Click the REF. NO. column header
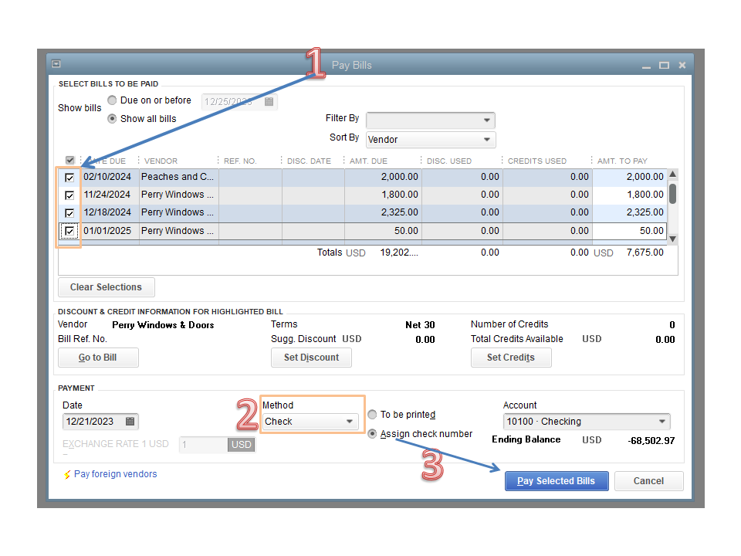 tap(240, 161)
